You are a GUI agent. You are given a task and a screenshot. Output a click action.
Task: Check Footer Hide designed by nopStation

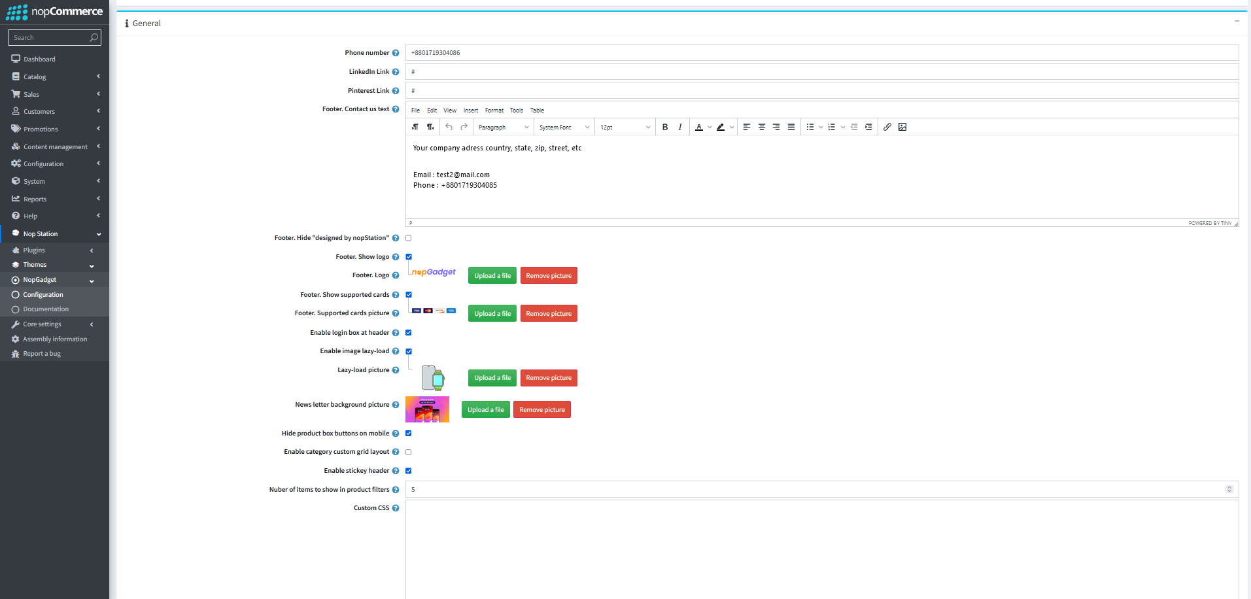(409, 238)
